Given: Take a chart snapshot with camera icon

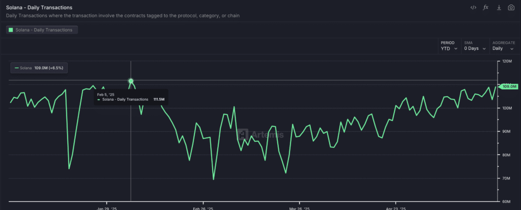Looking at the screenshot, I should (511, 7).
